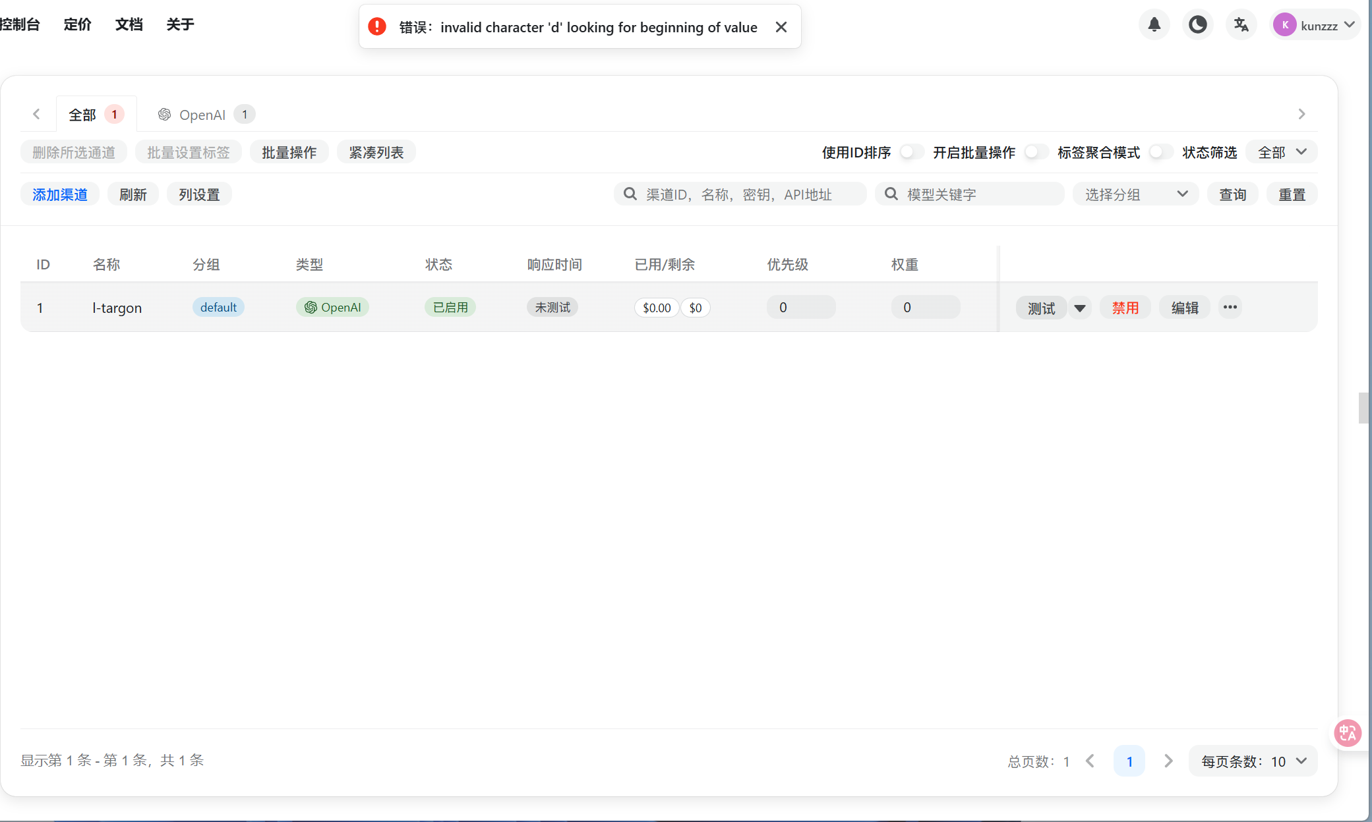Switch to the OpenAI tab
Image resolution: width=1372 pixels, height=822 pixels.
206,115
